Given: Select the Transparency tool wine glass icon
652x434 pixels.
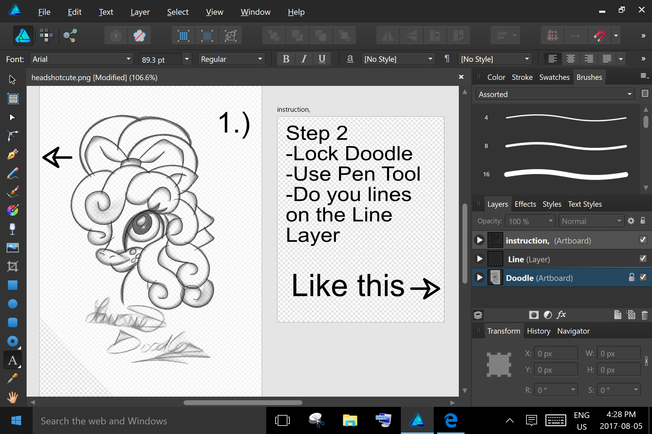Looking at the screenshot, I should click(12, 229).
